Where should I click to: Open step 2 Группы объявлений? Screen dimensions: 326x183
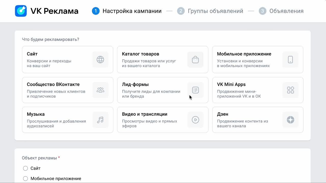point(212,11)
